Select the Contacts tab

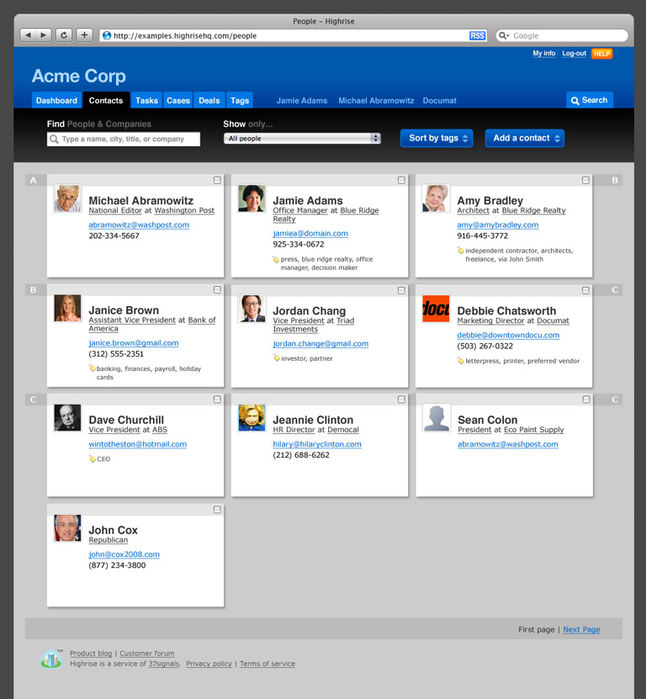106,100
